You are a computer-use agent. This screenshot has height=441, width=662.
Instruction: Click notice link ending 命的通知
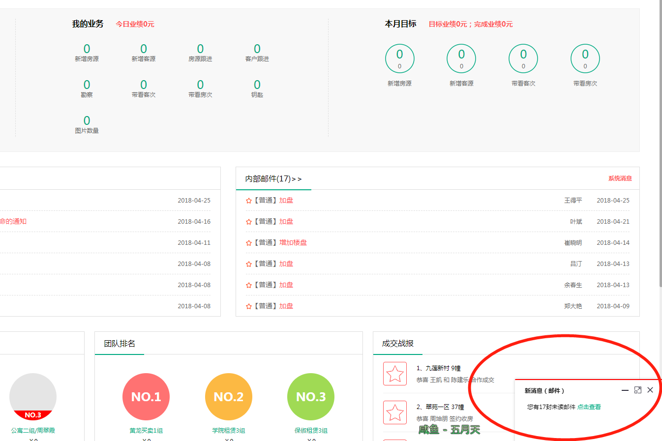(x=13, y=222)
